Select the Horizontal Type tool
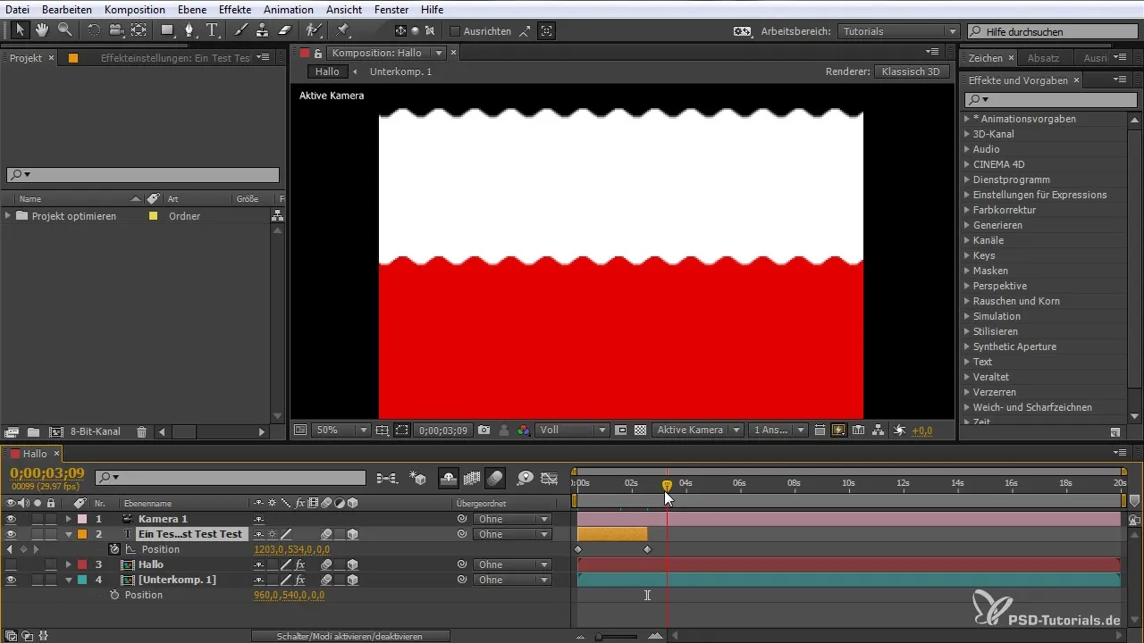The image size is (1144, 643). point(213,30)
